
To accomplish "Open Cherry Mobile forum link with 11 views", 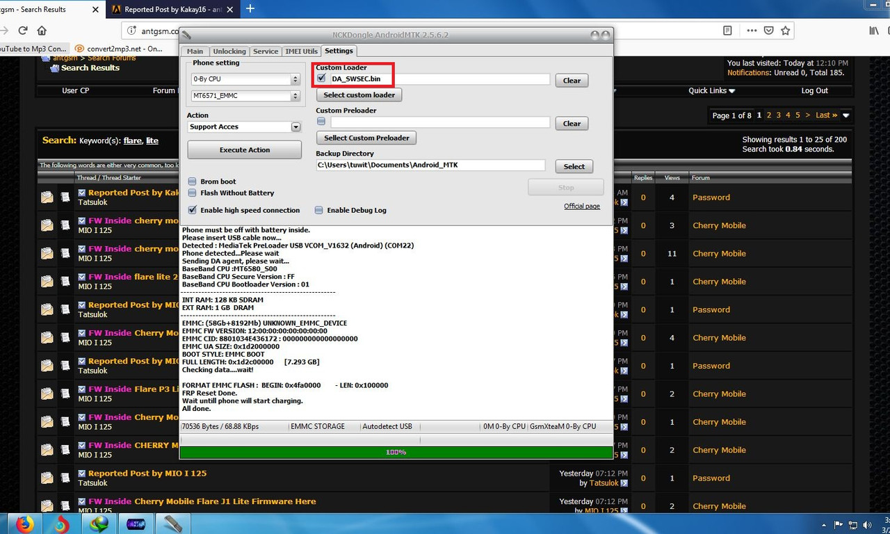I will coord(719,254).
